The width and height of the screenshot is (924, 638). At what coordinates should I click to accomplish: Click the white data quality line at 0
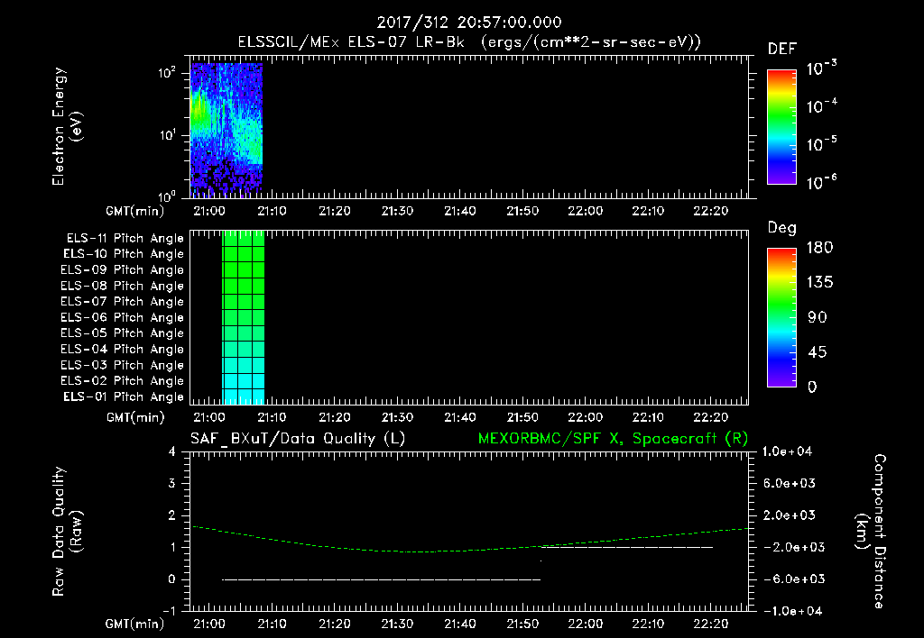382,579
